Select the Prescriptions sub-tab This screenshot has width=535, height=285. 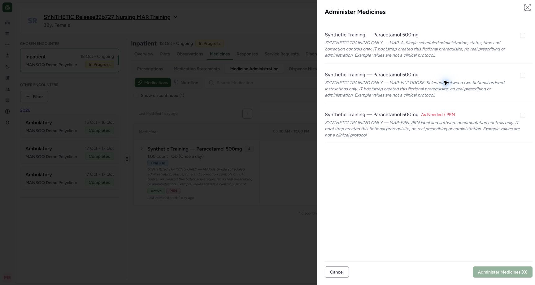tap(150, 69)
